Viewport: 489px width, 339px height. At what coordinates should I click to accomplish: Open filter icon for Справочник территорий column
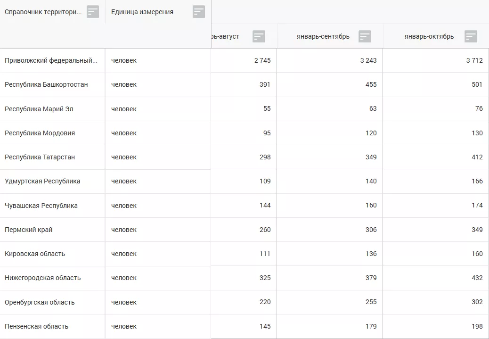pos(93,12)
